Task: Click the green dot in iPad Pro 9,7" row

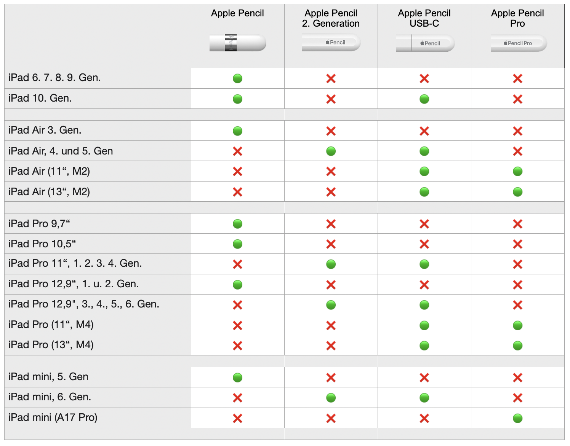Action: [237, 224]
